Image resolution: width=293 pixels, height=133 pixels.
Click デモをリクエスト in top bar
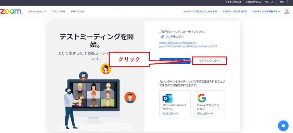tap(233, 2)
